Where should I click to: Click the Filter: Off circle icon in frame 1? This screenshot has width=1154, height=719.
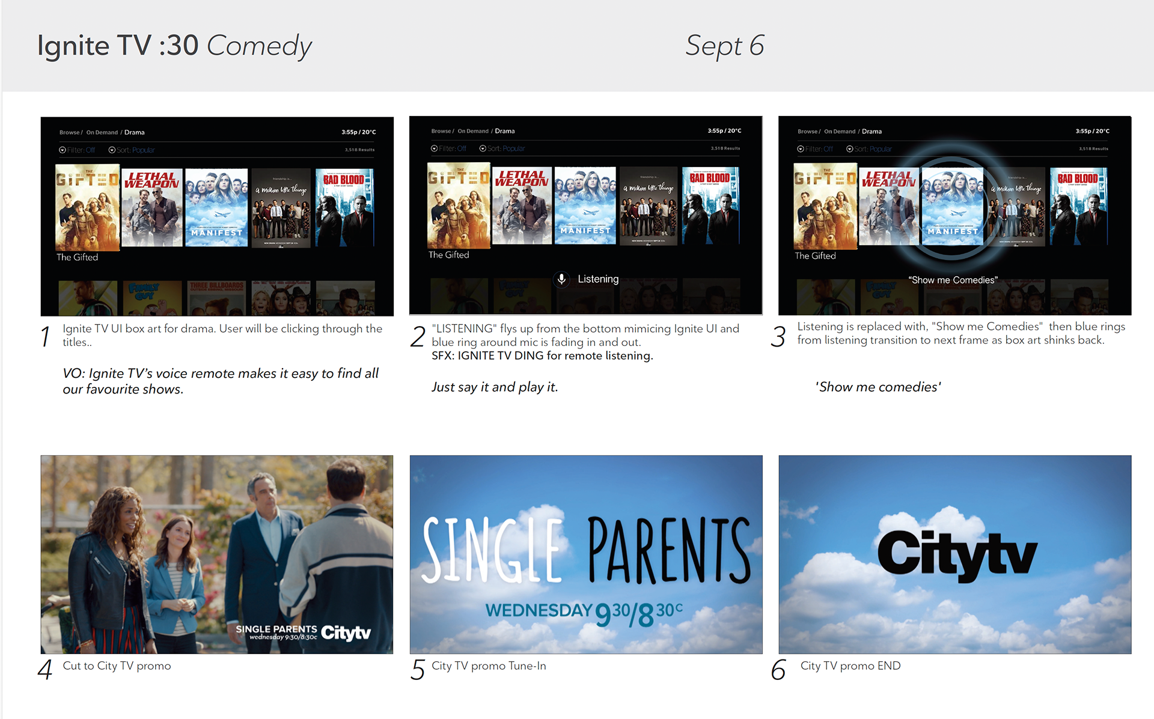pos(63,150)
